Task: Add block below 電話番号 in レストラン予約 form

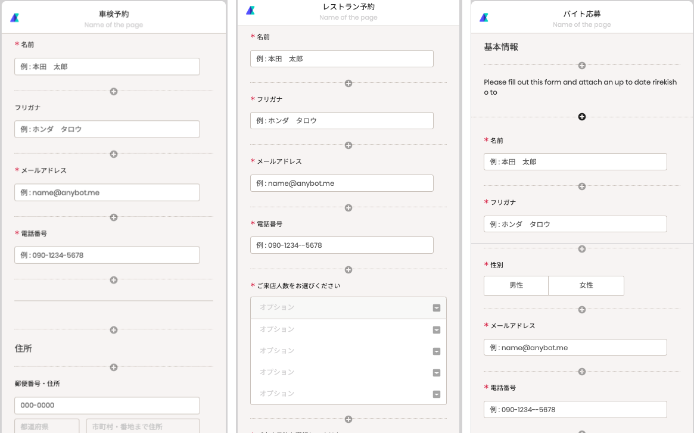Action: pos(348,270)
